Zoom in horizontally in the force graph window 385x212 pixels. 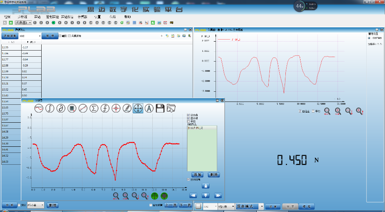[338, 111]
